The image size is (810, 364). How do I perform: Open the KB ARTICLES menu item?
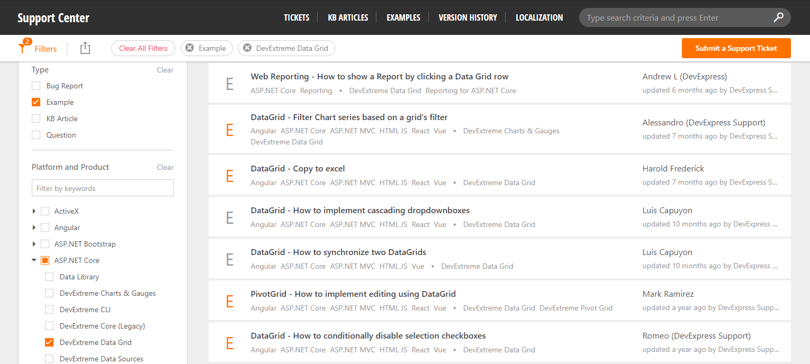click(348, 17)
